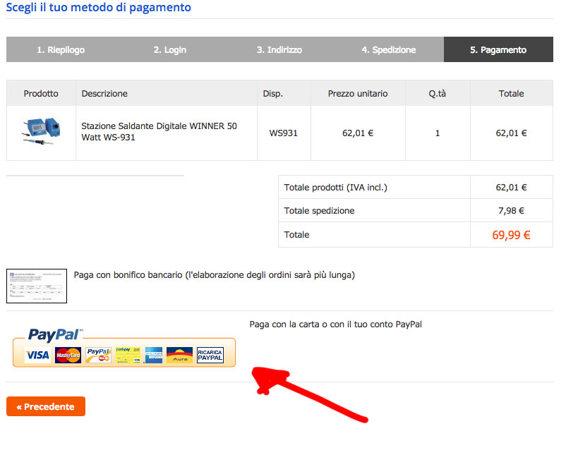Click the product row total 62,01 €

(511, 133)
